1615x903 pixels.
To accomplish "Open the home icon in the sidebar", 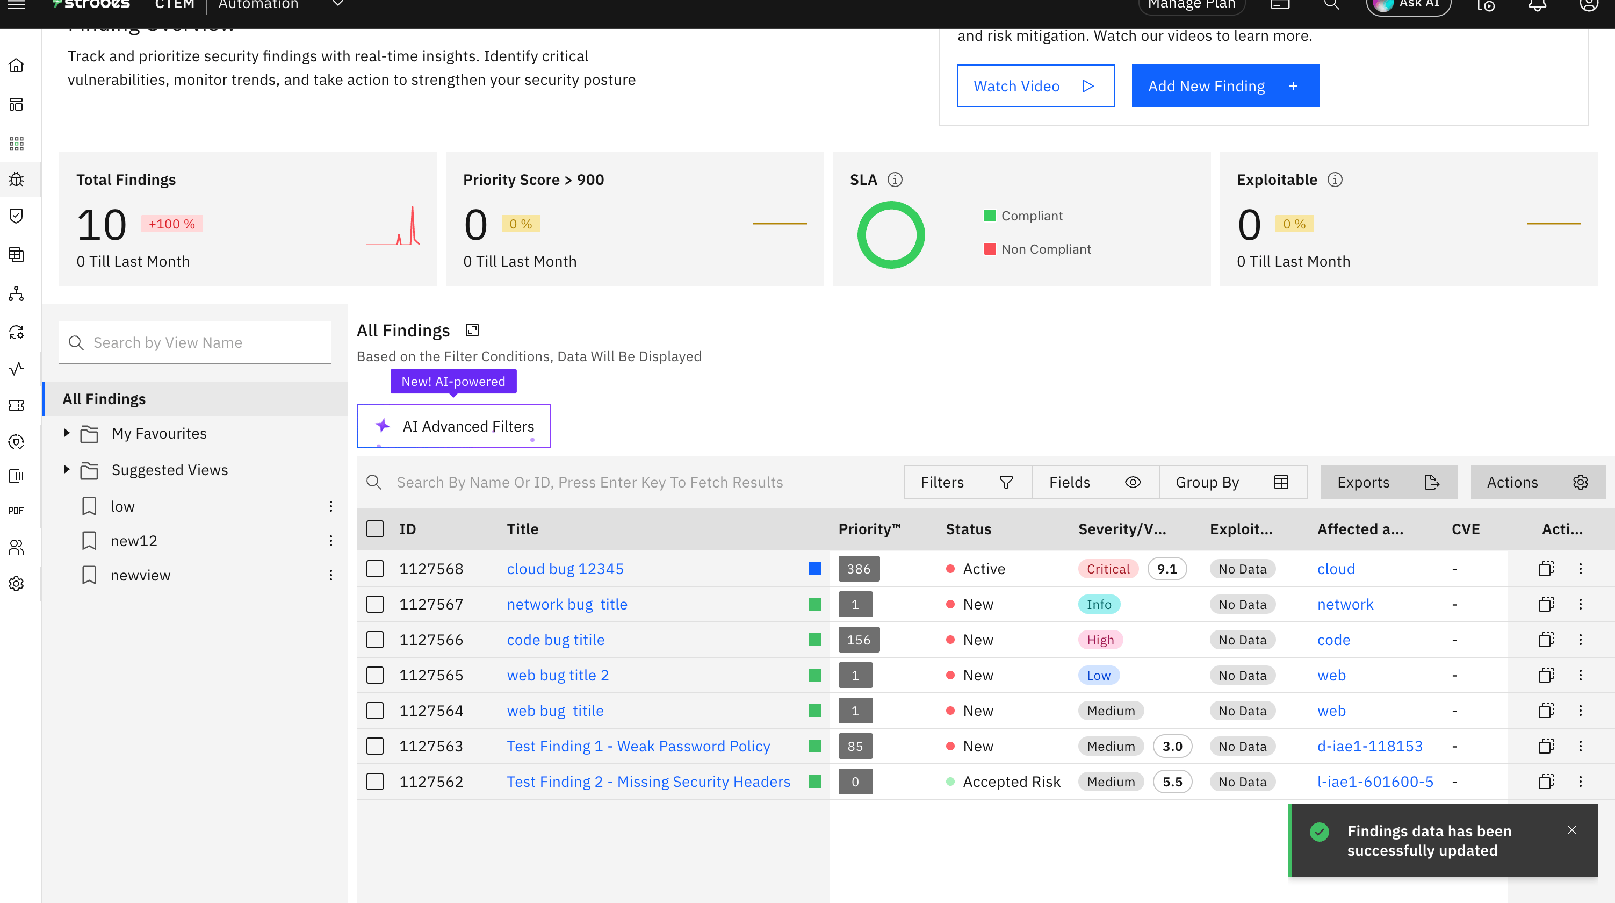I will coord(16,65).
